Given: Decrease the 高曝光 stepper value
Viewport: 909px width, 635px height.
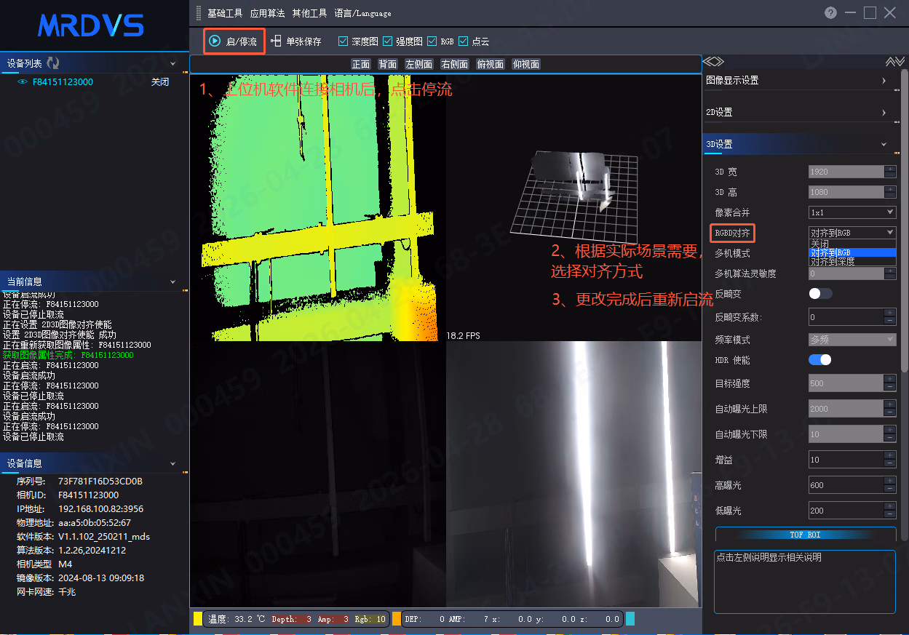Looking at the screenshot, I should pos(890,490).
